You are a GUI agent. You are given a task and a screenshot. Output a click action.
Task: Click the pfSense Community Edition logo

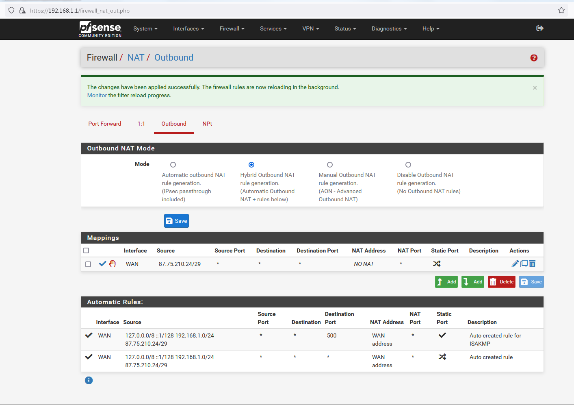[100, 29]
